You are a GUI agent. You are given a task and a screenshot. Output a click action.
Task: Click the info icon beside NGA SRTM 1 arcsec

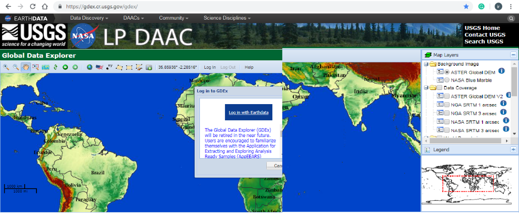[x=503, y=103]
